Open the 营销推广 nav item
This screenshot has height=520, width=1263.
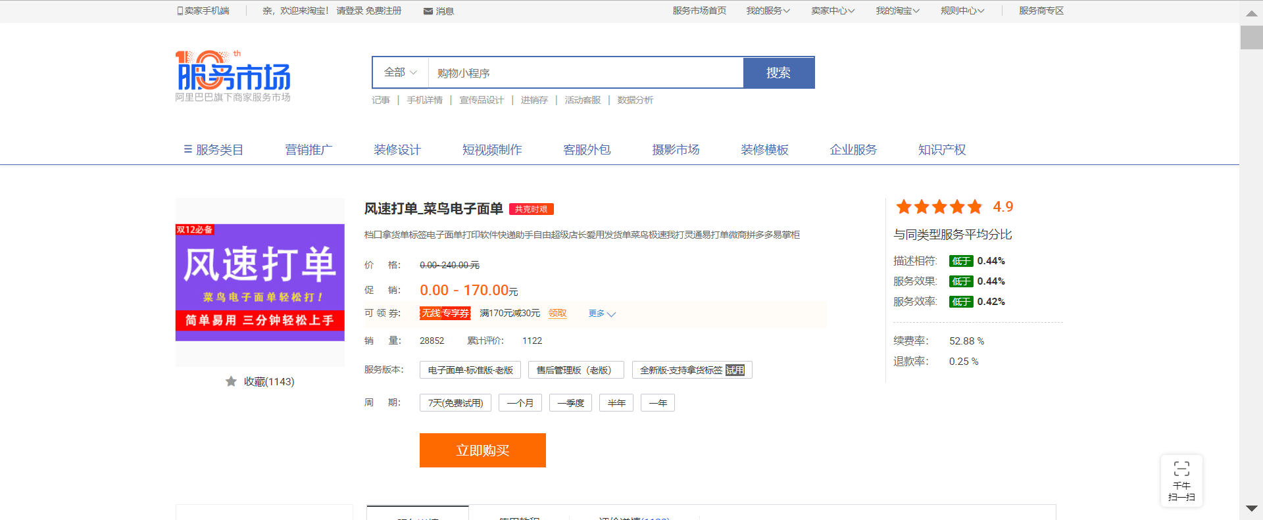pyautogui.click(x=309, y=150)
